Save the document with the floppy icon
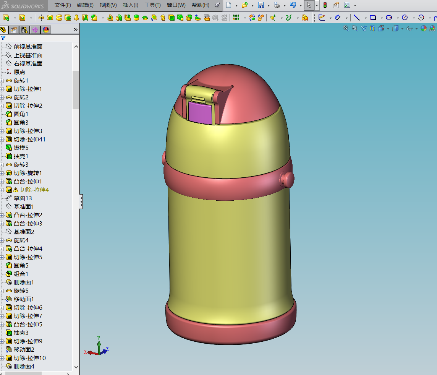 point(261,5)
